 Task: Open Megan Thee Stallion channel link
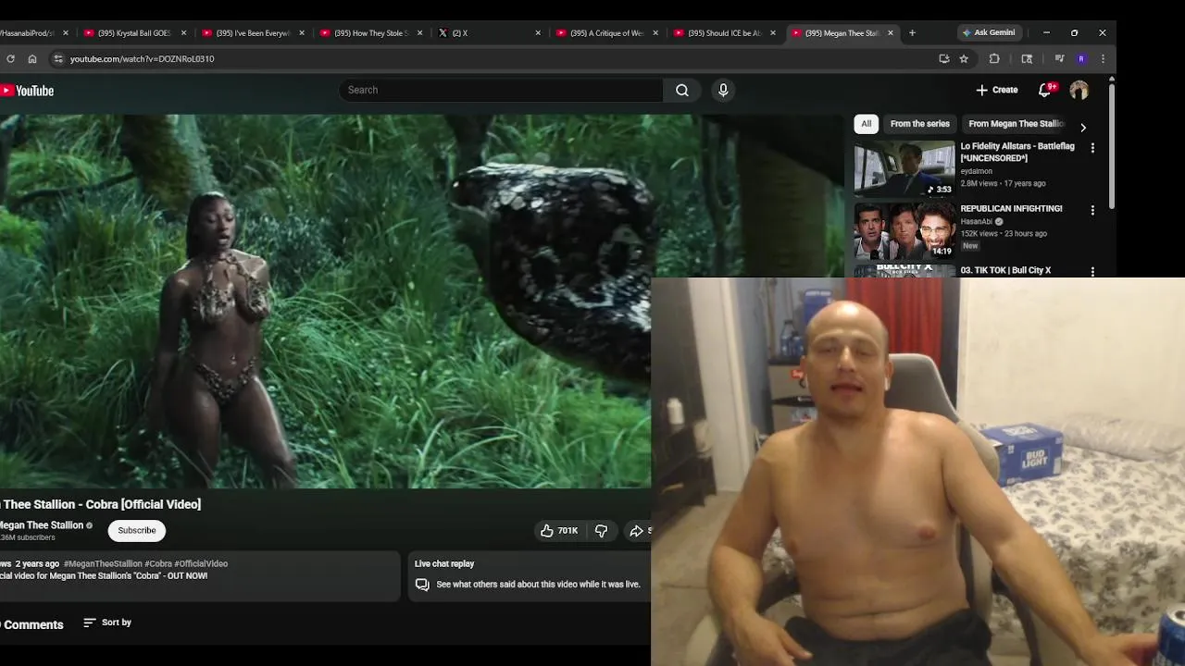[42, 525]
